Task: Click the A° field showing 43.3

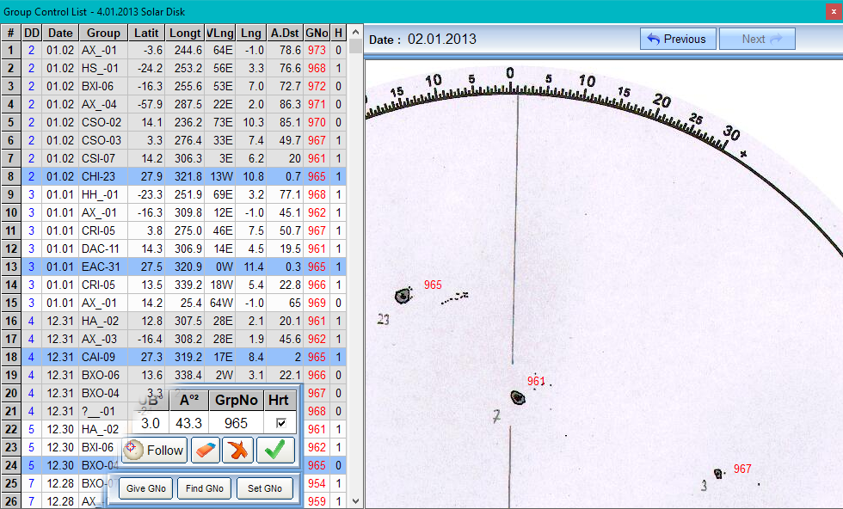Action: click(x=188, y=423)
